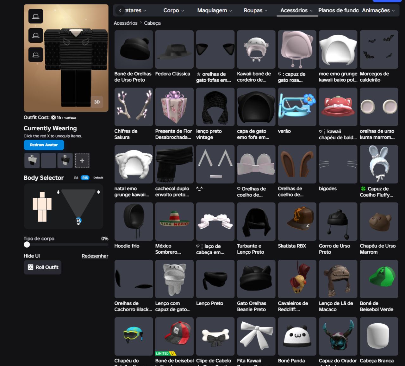The image size is (405, 366).
Task: Equip the verão snorkel goggles item
Action: 297,107
